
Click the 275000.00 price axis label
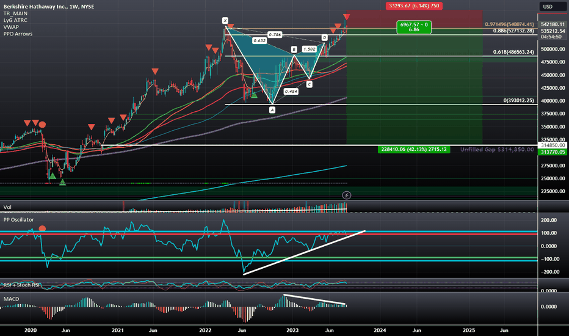coord(553,166)
